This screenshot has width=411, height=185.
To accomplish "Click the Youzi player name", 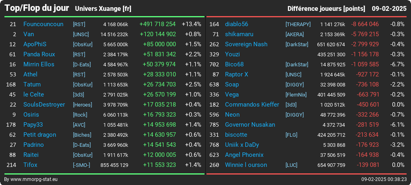I will click(x=232, y=54).
